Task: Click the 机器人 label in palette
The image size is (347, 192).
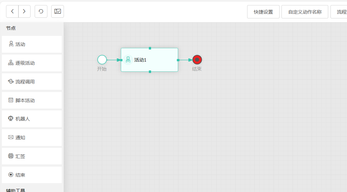Action: [x=23, y=119]
